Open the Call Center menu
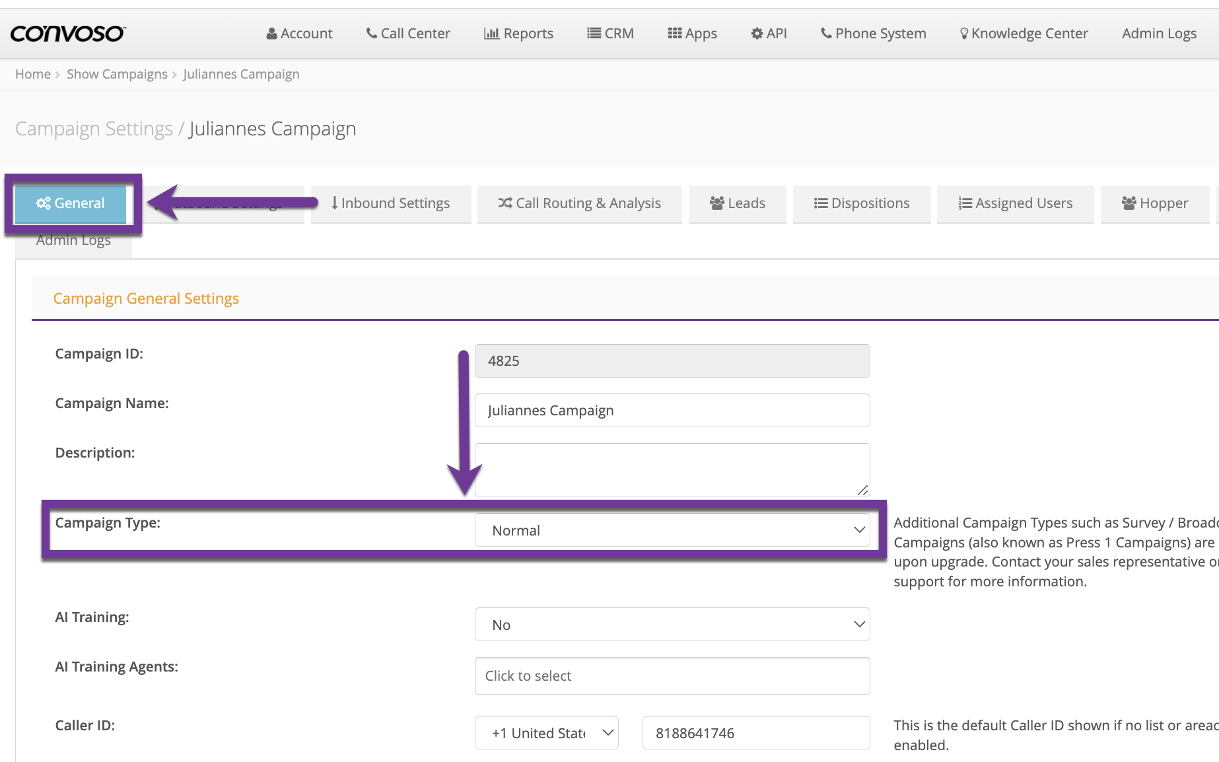Viewport: 1219px width, 762px height. pos(408,33)
